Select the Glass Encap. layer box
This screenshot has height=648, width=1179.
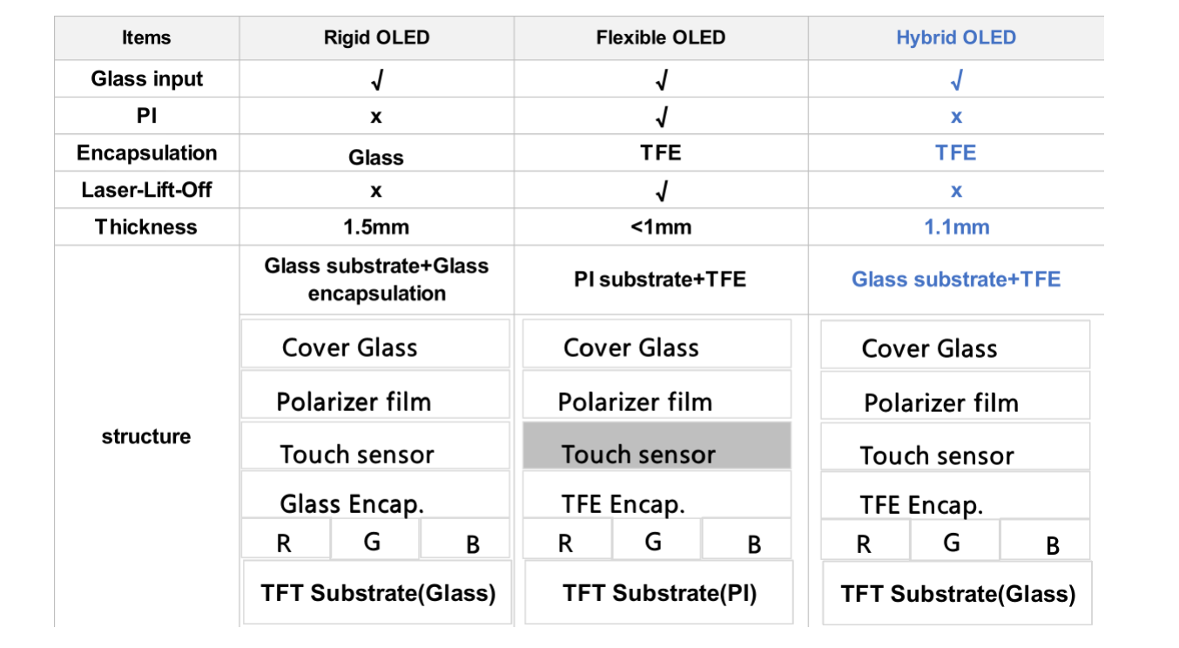[374, 496]
